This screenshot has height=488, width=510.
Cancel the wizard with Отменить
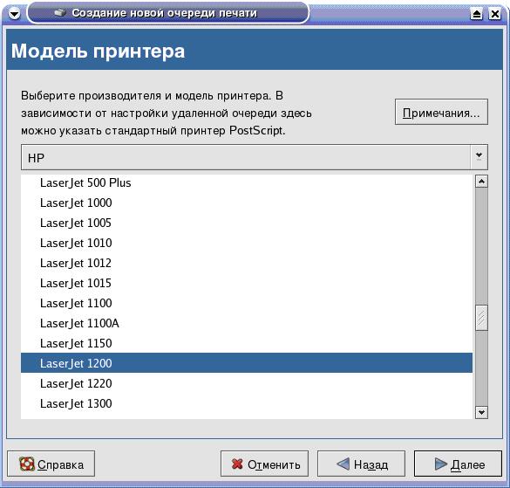point(264,464)
